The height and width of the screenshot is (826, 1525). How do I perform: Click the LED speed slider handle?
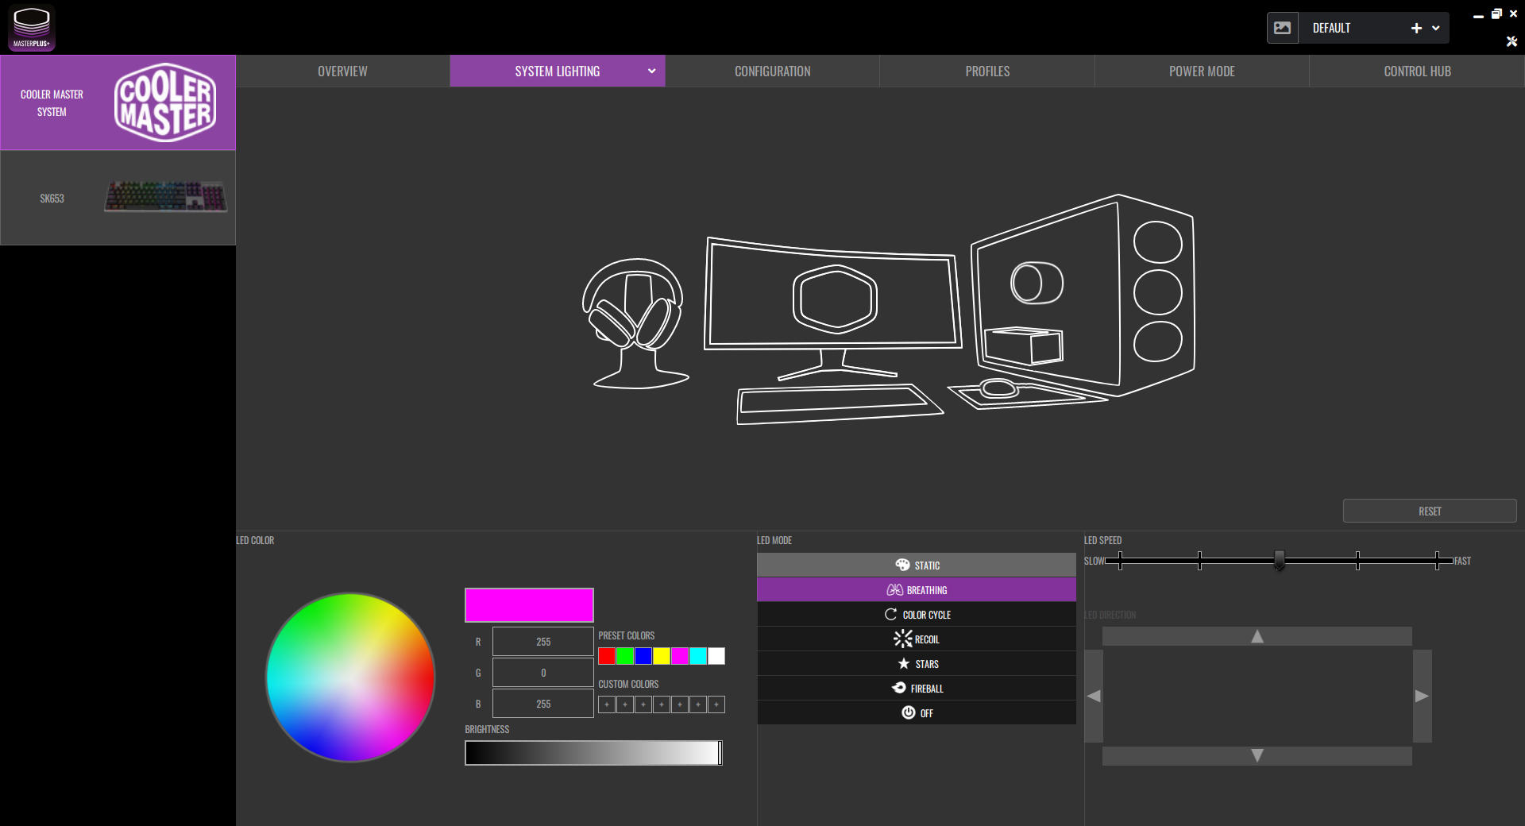coord(1279,561)
